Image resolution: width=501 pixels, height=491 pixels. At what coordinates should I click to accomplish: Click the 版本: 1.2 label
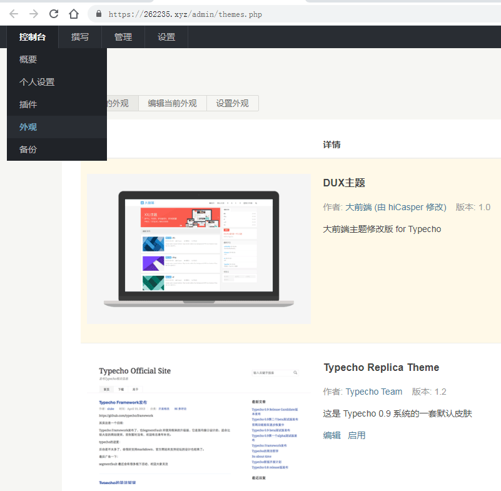[429, 392]
